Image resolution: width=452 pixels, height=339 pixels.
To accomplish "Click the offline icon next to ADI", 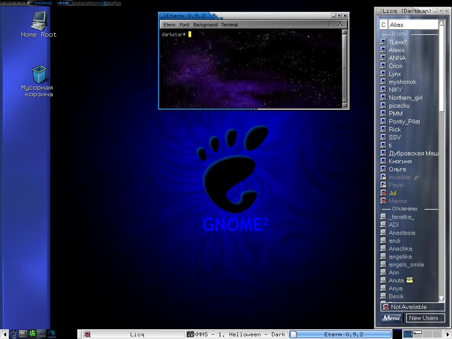I will point(384,225).
